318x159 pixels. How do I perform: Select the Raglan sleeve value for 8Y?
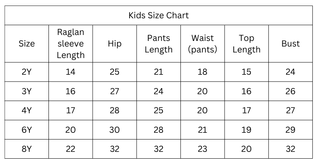pyautogui.click(x=71, y=149)
